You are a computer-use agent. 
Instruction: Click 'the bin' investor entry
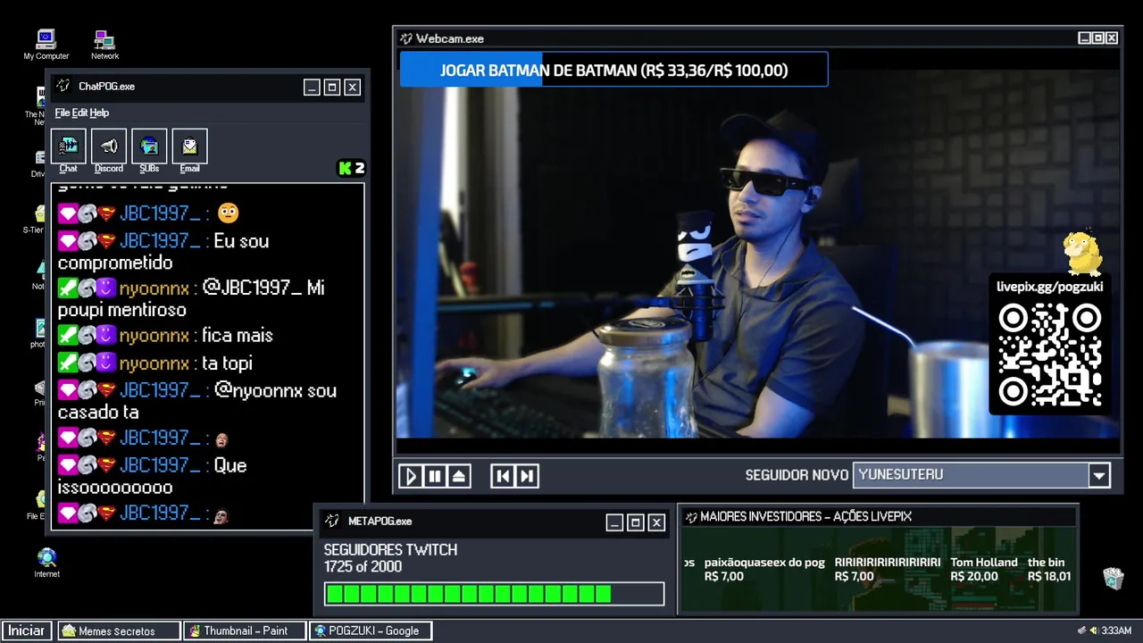[x=1047, y=569]
